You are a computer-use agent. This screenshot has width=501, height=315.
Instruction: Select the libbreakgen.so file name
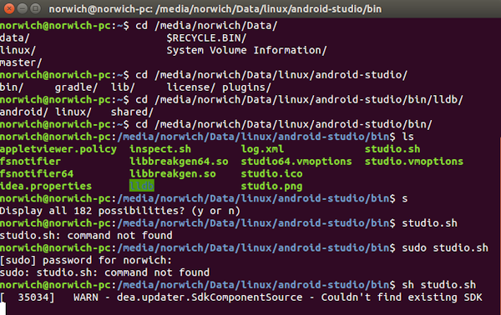[173, 174]
